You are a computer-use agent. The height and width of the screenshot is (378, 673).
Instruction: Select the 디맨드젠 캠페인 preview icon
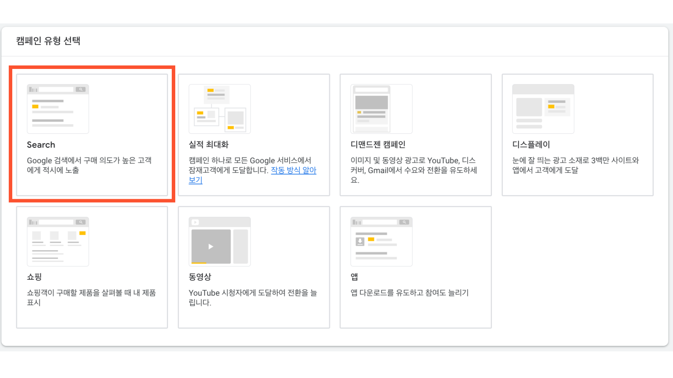pyautogui.click(x=381, y=108)
